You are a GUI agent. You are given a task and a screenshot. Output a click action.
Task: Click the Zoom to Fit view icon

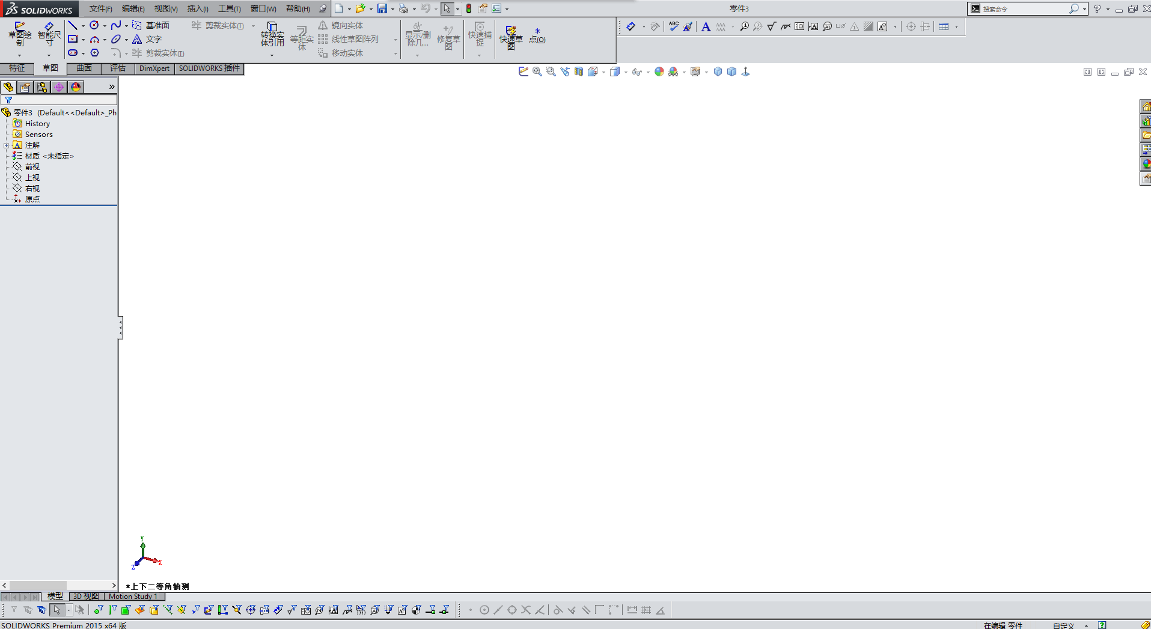pyautogui.click(x=537, y=71)
